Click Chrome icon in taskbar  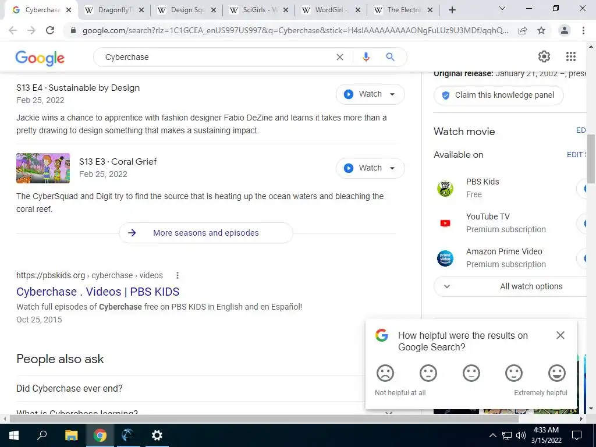click(x=100, y=435)
